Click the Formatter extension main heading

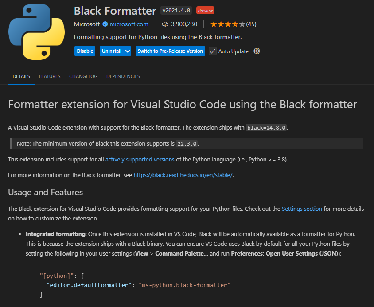(x=183, y=104)
